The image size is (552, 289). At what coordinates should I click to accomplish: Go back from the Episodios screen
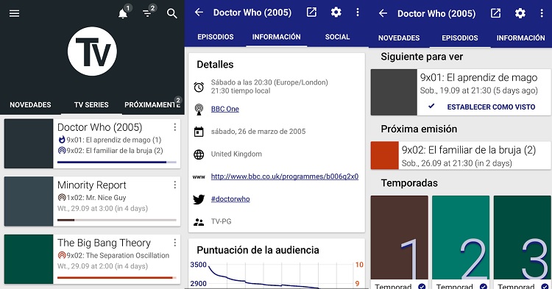click(x=383, y=13)
